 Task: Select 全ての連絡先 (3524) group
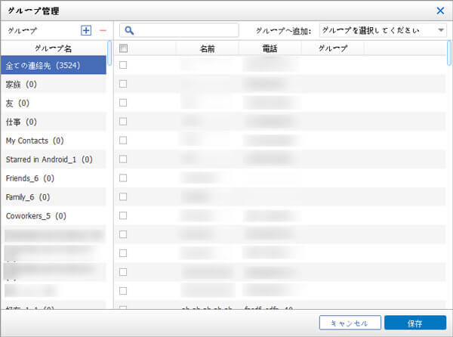click(x=54, y=66)
